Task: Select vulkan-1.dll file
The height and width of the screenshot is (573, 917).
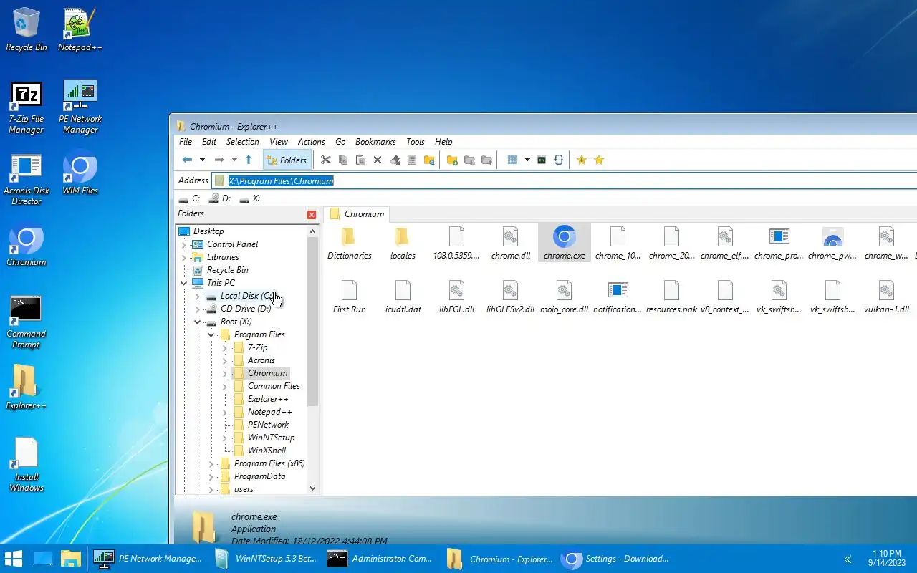Action: (886, 297)
